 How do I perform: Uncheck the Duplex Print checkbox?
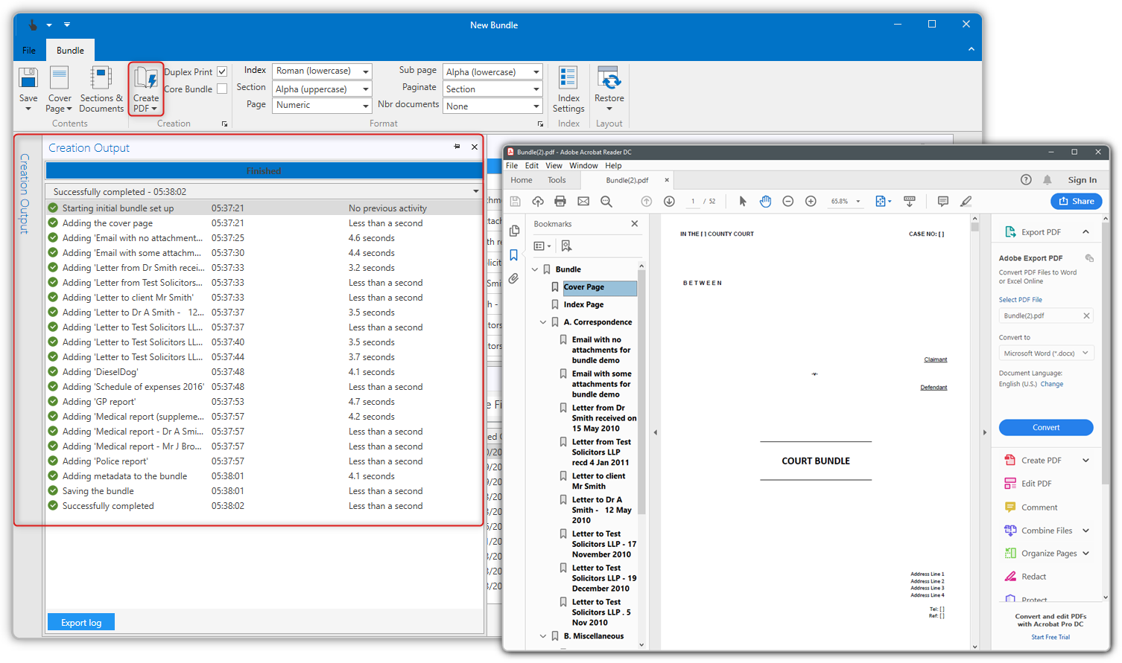(222, 72)
